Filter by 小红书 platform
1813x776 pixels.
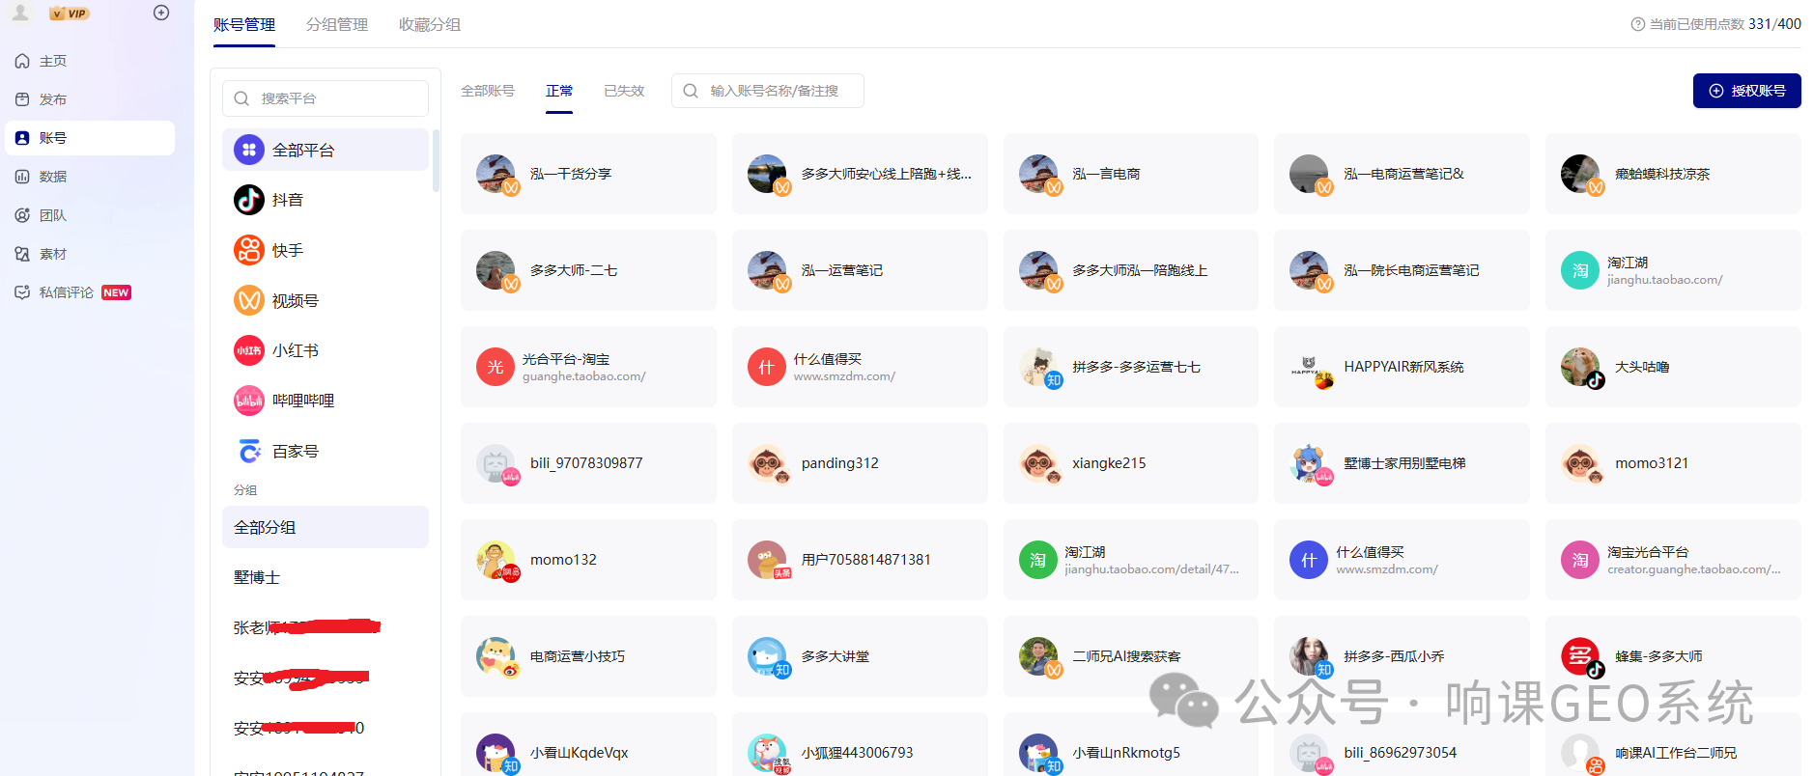coord(326,350)
